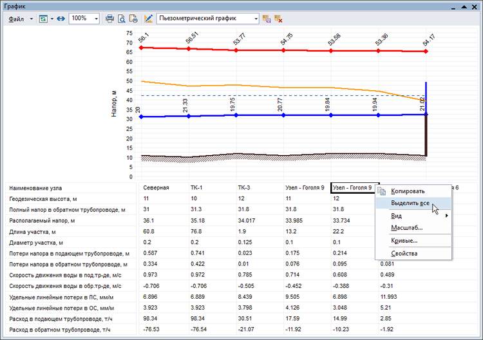Click the page setup icon

click(x=133, y=19)
